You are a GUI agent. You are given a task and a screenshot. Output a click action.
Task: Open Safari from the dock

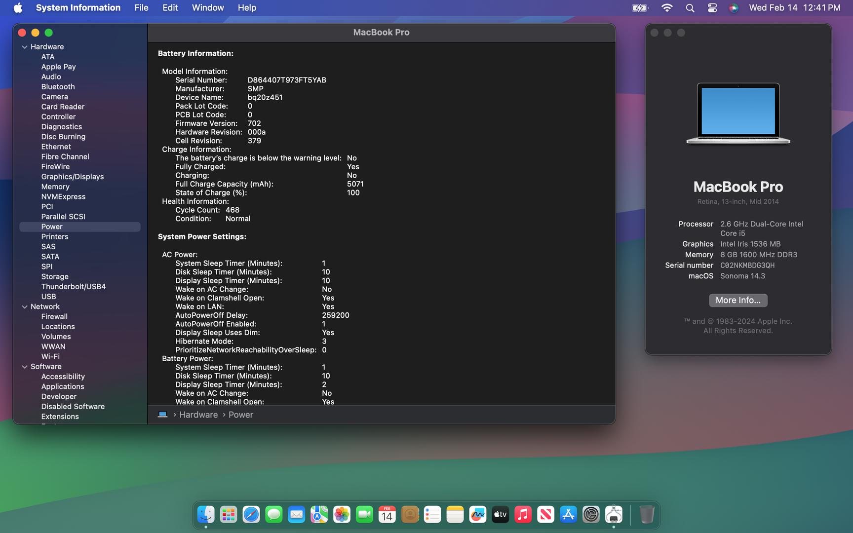[251, 515]
